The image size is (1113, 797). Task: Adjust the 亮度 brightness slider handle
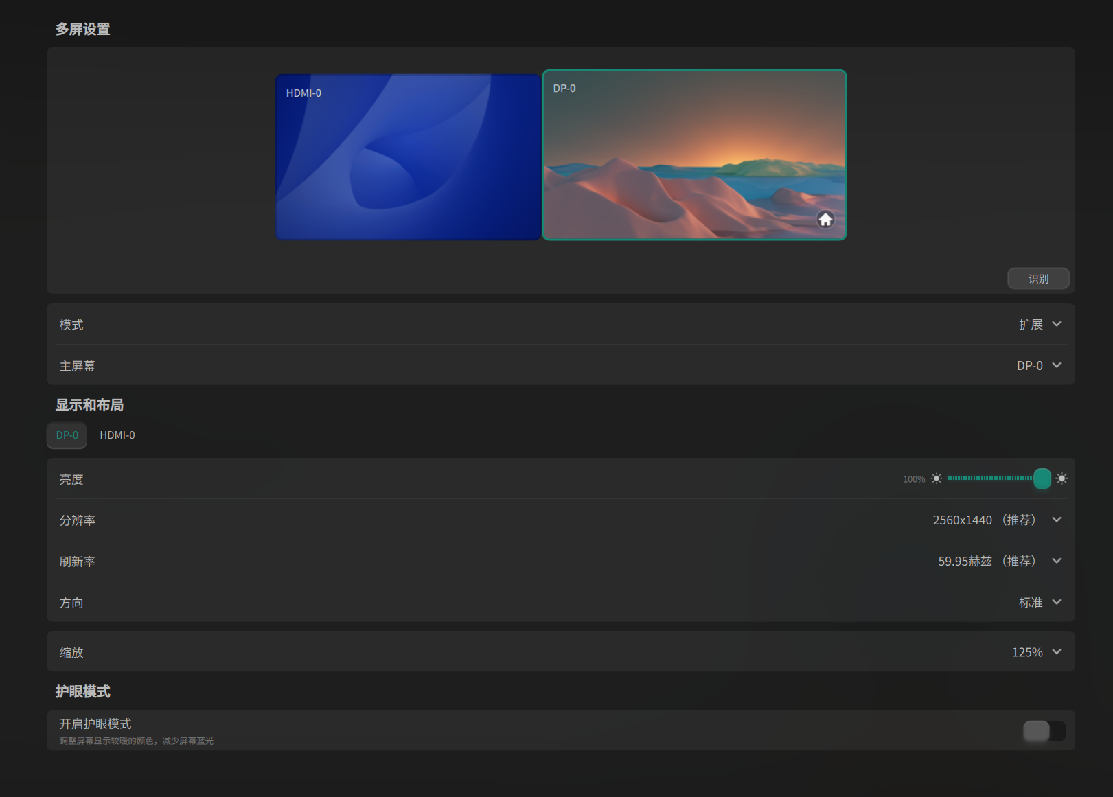1042,478
